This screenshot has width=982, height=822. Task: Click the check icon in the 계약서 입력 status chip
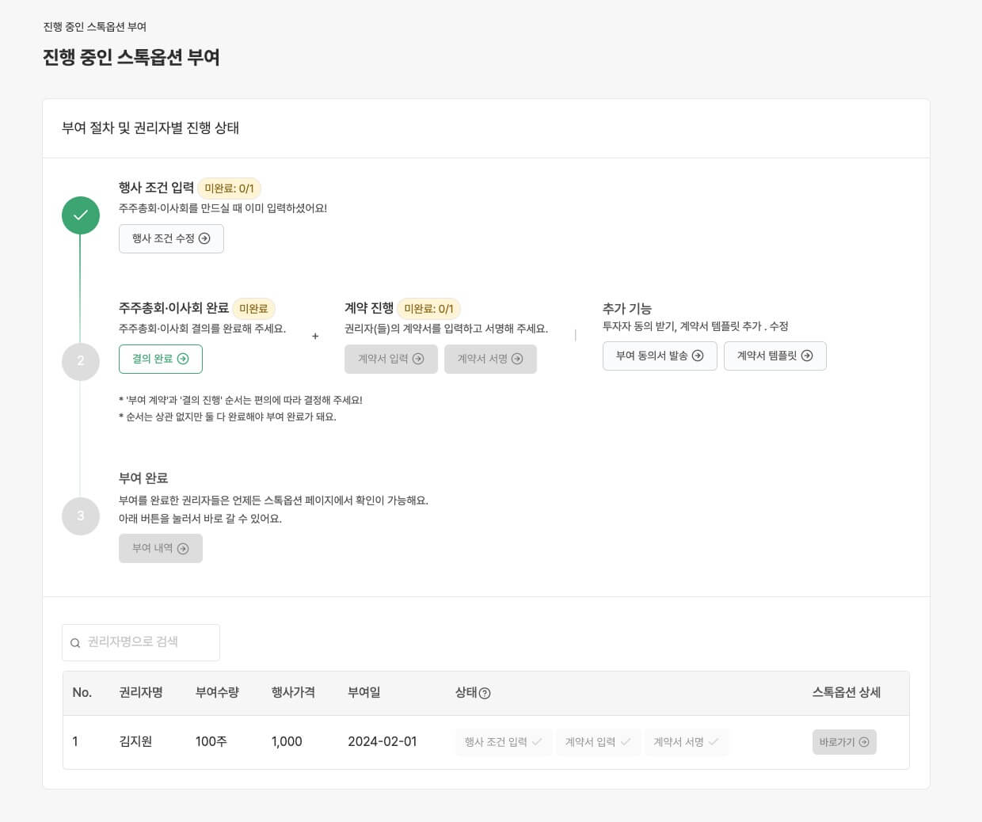626,742
